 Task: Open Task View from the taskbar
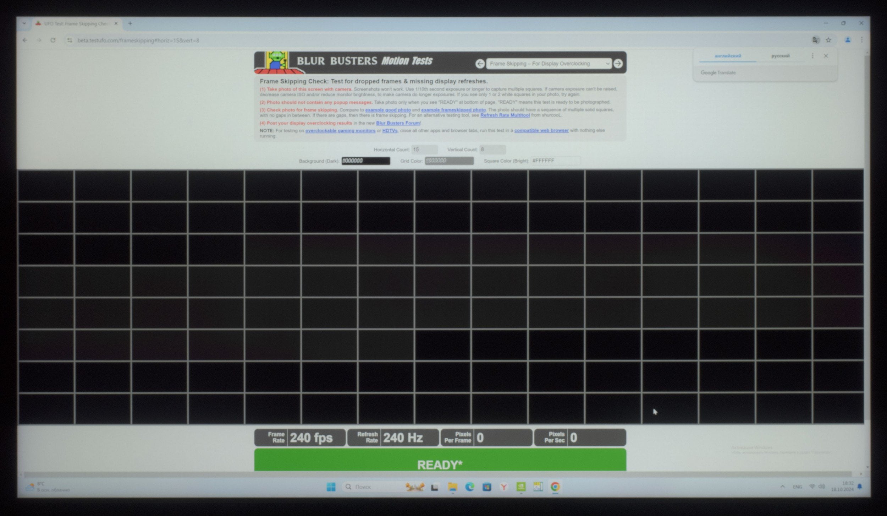pos(435,488)
